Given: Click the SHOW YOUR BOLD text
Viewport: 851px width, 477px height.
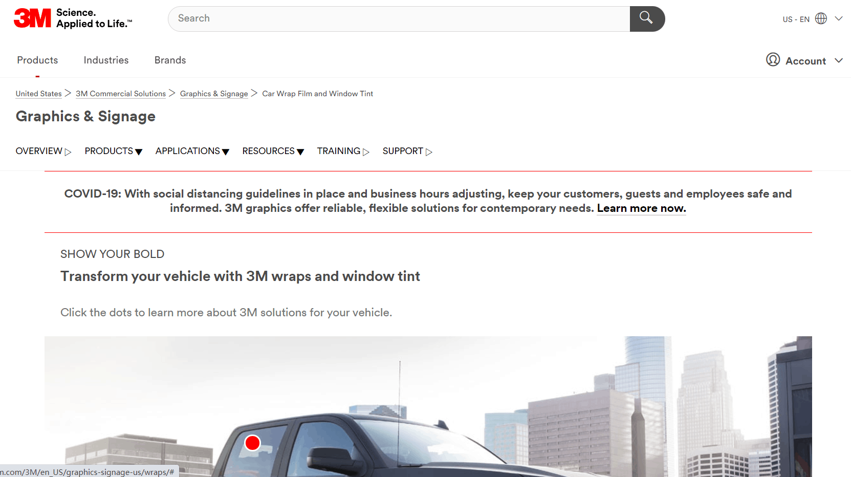Looking at the screenshot, I should click(113, 254).
